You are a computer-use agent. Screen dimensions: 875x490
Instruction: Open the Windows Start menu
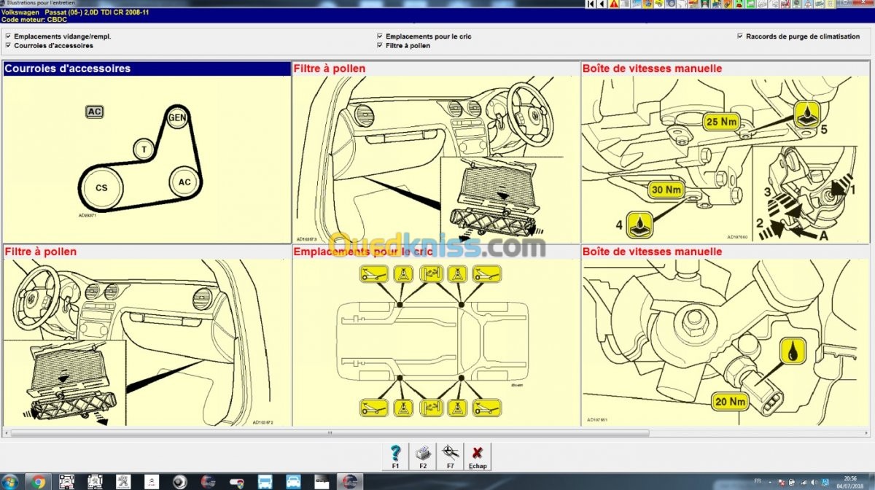(x=9, y=482)
